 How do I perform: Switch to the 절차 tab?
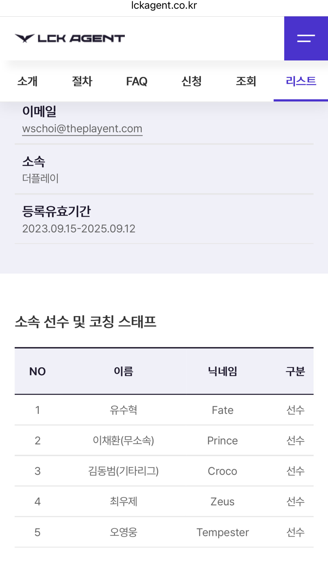coord(82,81)
